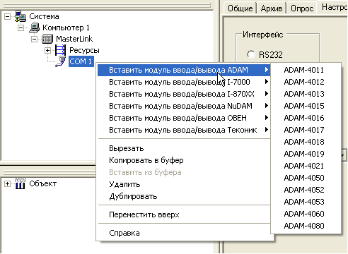Choose Вставить модуль ввода/вывода I-7000

pos(184,82)
